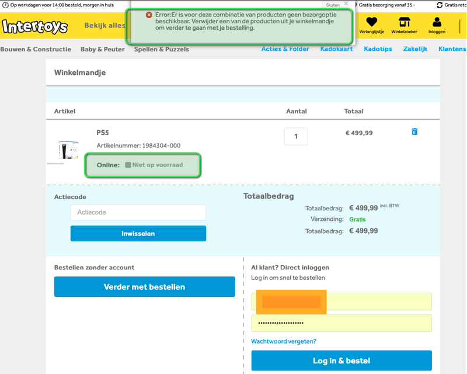Click the clock icon in top bar
The image size is (467, 374).
5,5
